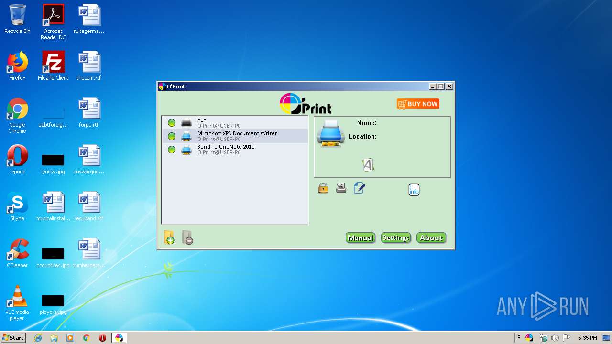Viewport: 612px width, 344px height.
Task: Toggle green status dot for Microsoft XPS Document Writer
Action: tap(172, 137)
